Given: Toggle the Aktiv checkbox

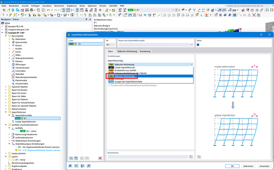Looking at the screenshot, I should [x=198, y=45].
